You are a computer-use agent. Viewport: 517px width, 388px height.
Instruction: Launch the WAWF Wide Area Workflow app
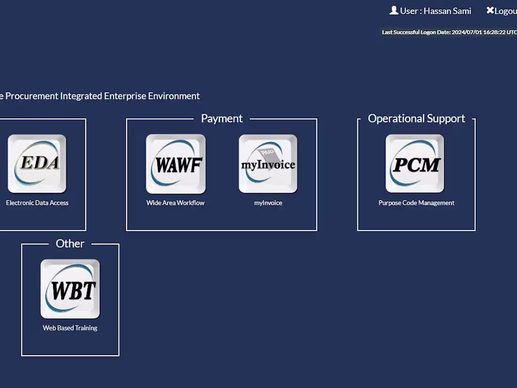tap(175, 163)
